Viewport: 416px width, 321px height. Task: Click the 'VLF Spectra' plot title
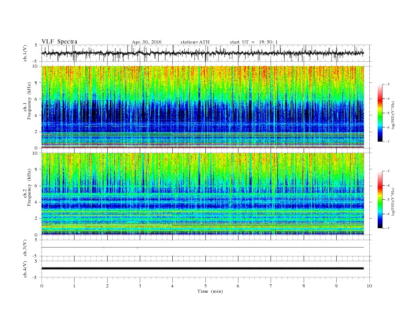tap(59, 41)
